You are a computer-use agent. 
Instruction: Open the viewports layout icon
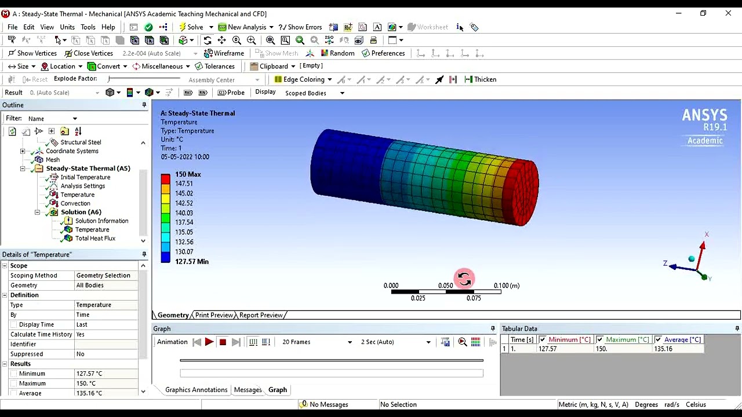coord(392,40)
